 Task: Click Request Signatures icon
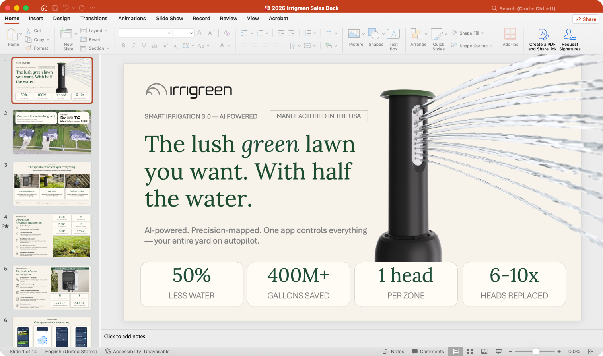tap(570, 34)
